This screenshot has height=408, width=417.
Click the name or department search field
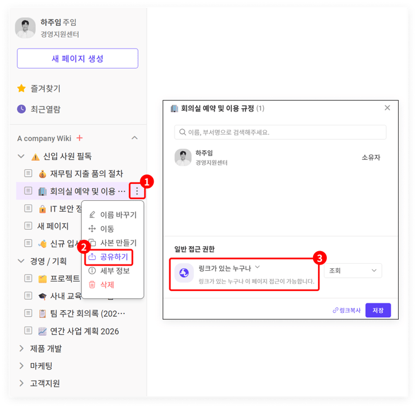(x=280, y=132)
